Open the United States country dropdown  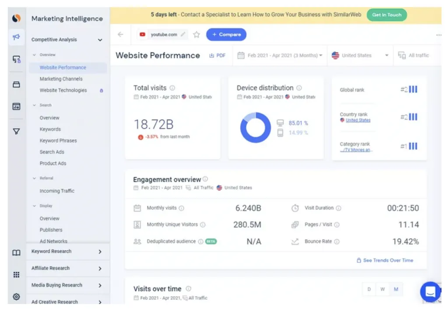[360, 56]
